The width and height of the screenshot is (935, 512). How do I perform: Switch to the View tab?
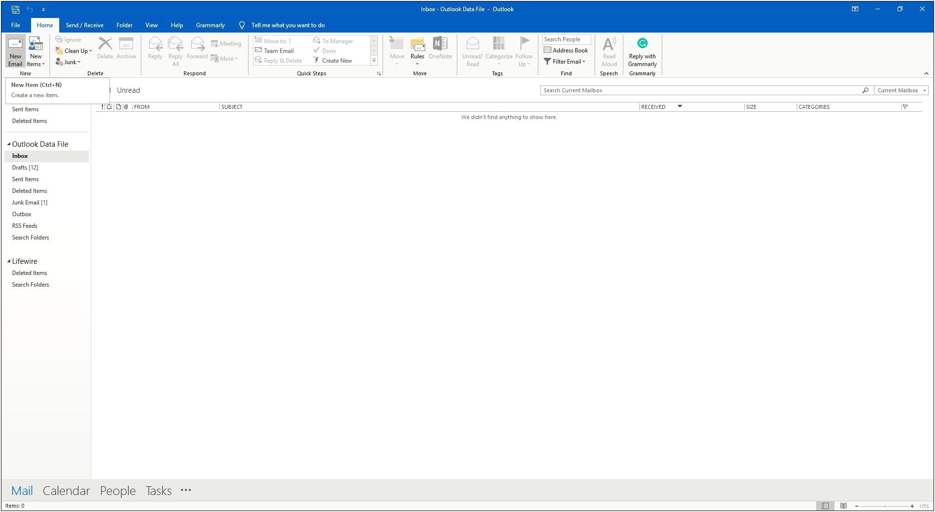tap(151, 25)
